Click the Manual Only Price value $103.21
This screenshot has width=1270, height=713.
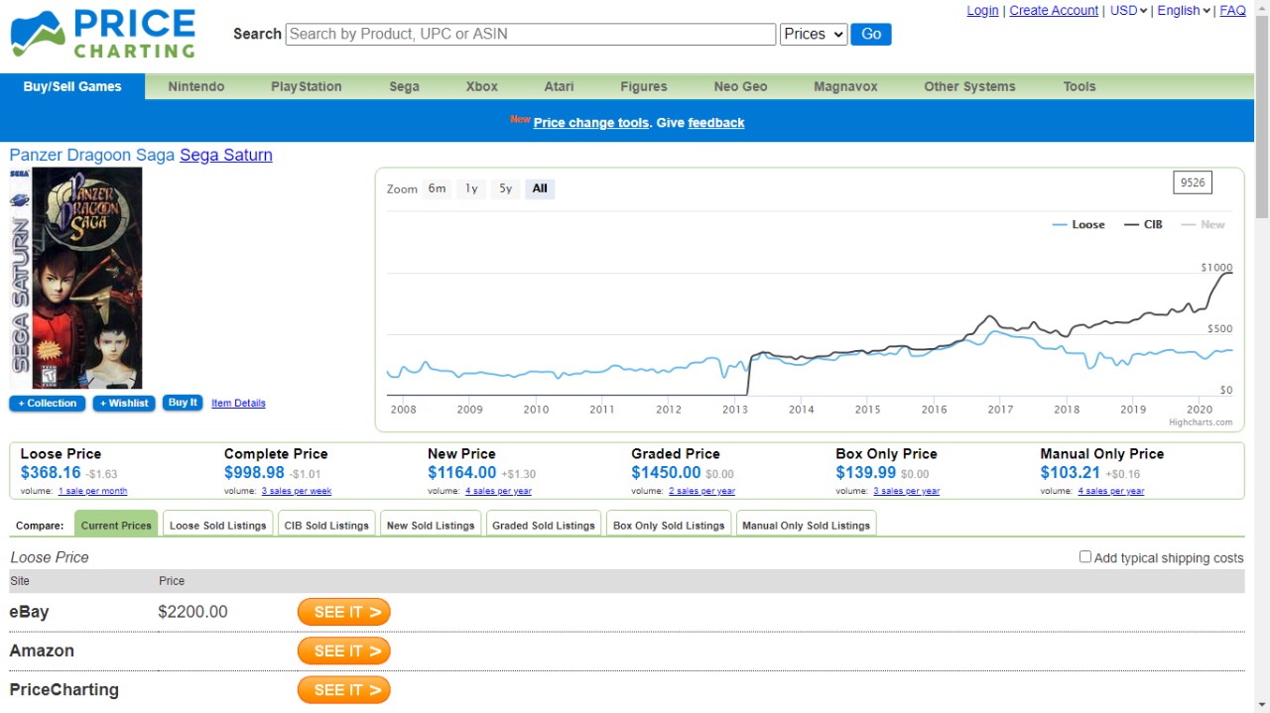point(1071,473)
